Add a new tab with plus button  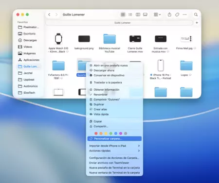point(197,23)
